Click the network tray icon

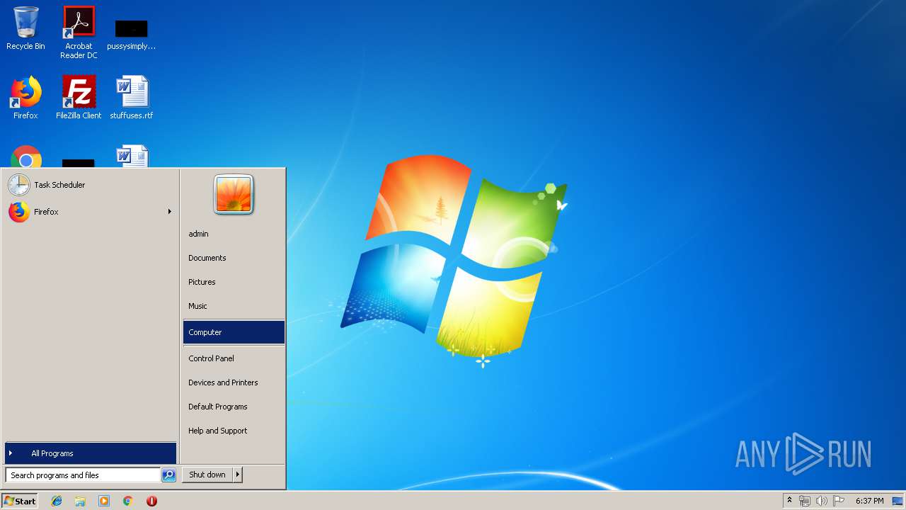click(x=805, y=501)
